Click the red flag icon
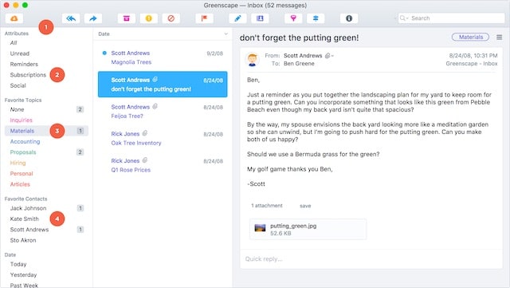Screen dimensions: 510x288 pos(204,18)
